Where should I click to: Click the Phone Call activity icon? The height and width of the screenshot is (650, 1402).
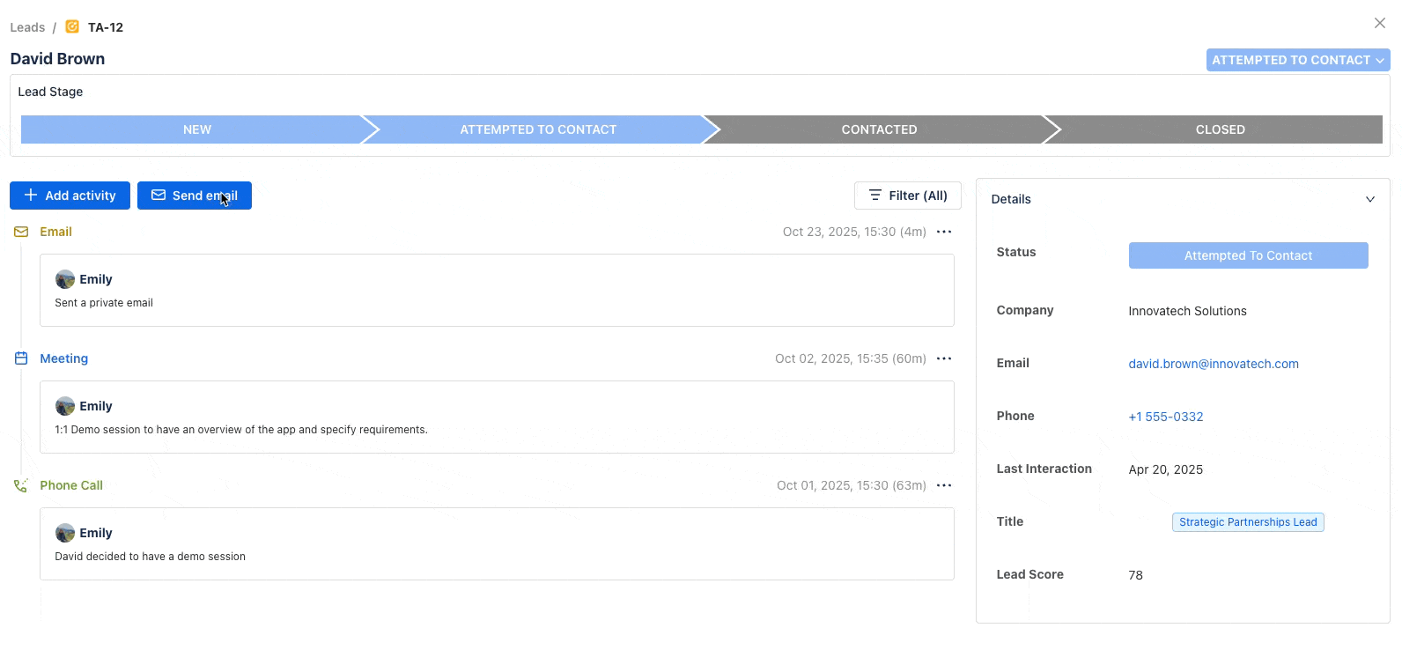21,485
